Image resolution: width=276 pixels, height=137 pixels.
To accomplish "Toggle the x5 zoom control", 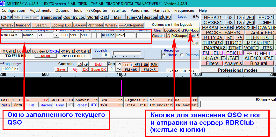I will click(x=80, y=64).
